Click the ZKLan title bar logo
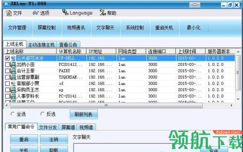This screenshot has width=243, height=152. tap(6, 4)
